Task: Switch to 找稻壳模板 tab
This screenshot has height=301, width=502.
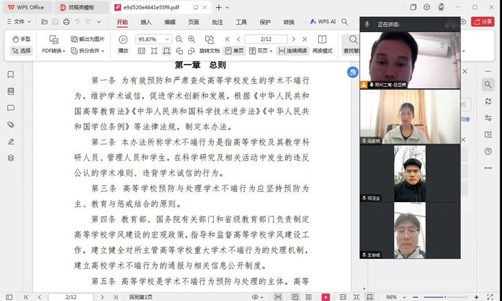Action: (82, 8)
